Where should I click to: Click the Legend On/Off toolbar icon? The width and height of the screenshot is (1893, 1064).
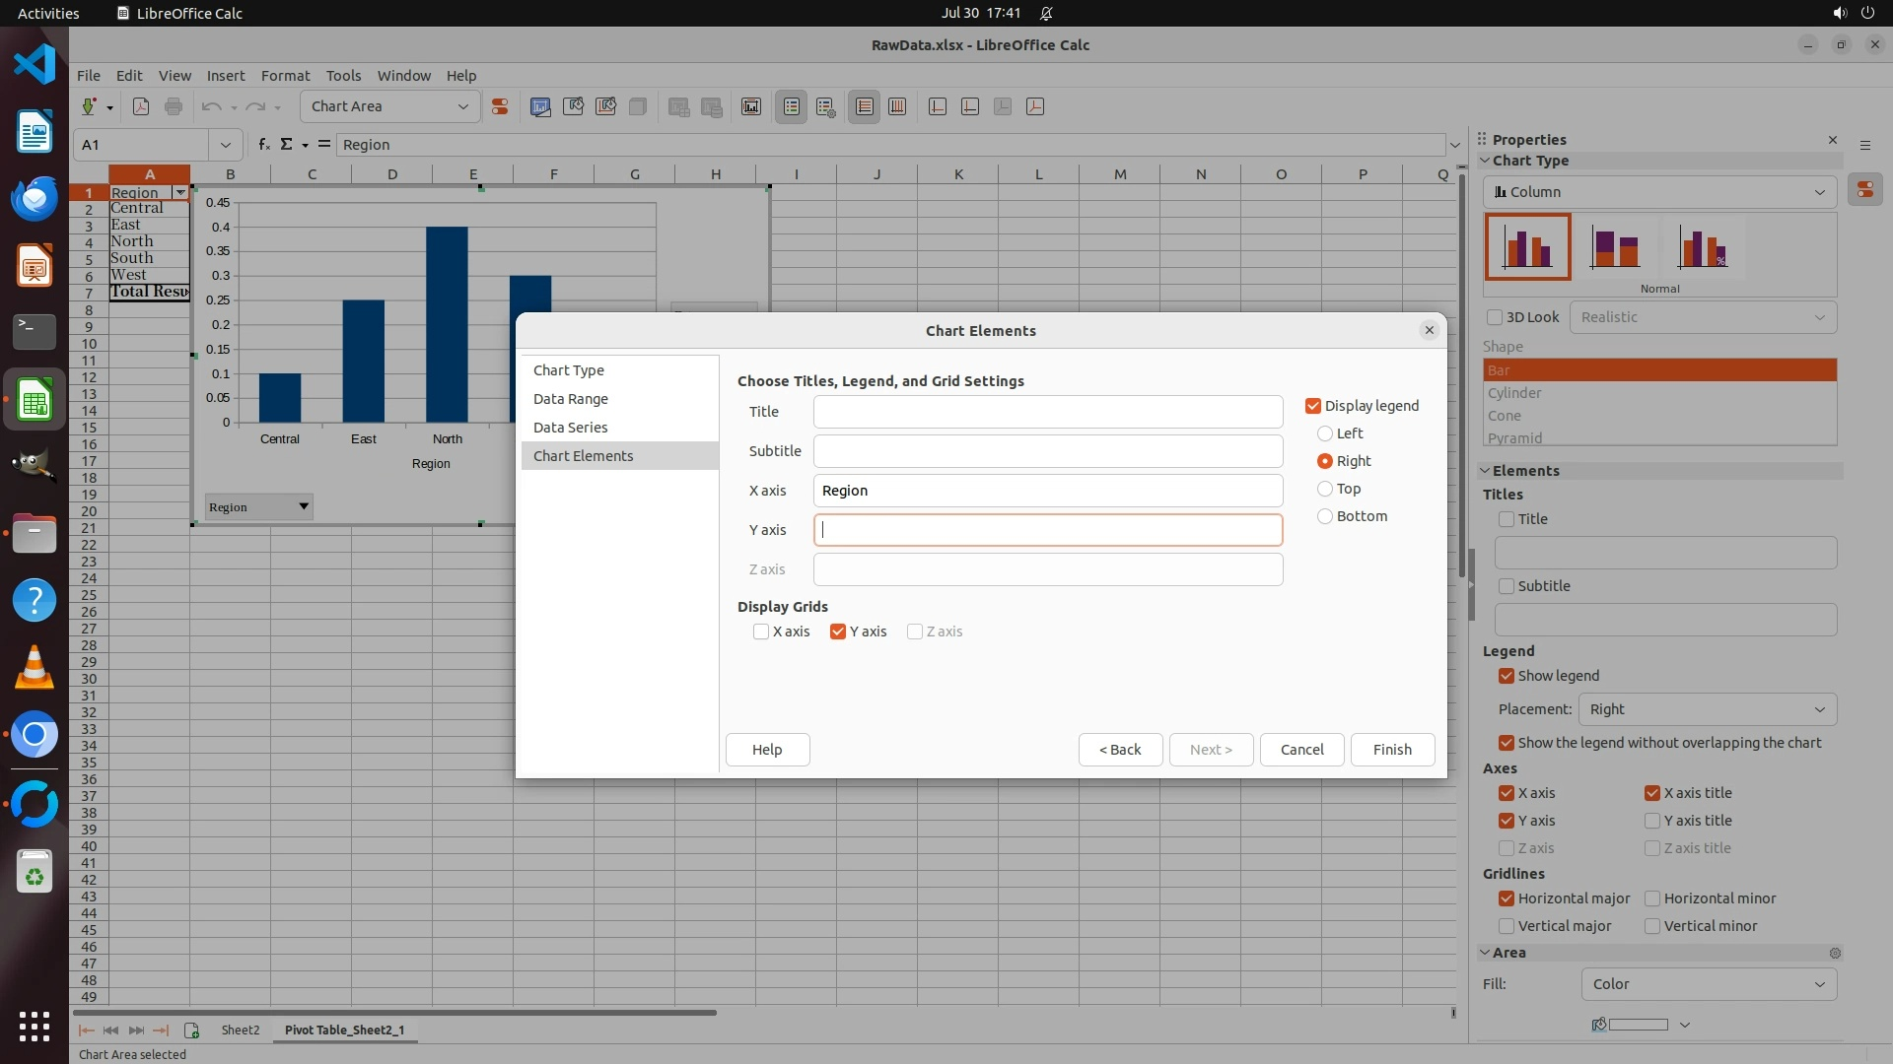pos(792,106)
